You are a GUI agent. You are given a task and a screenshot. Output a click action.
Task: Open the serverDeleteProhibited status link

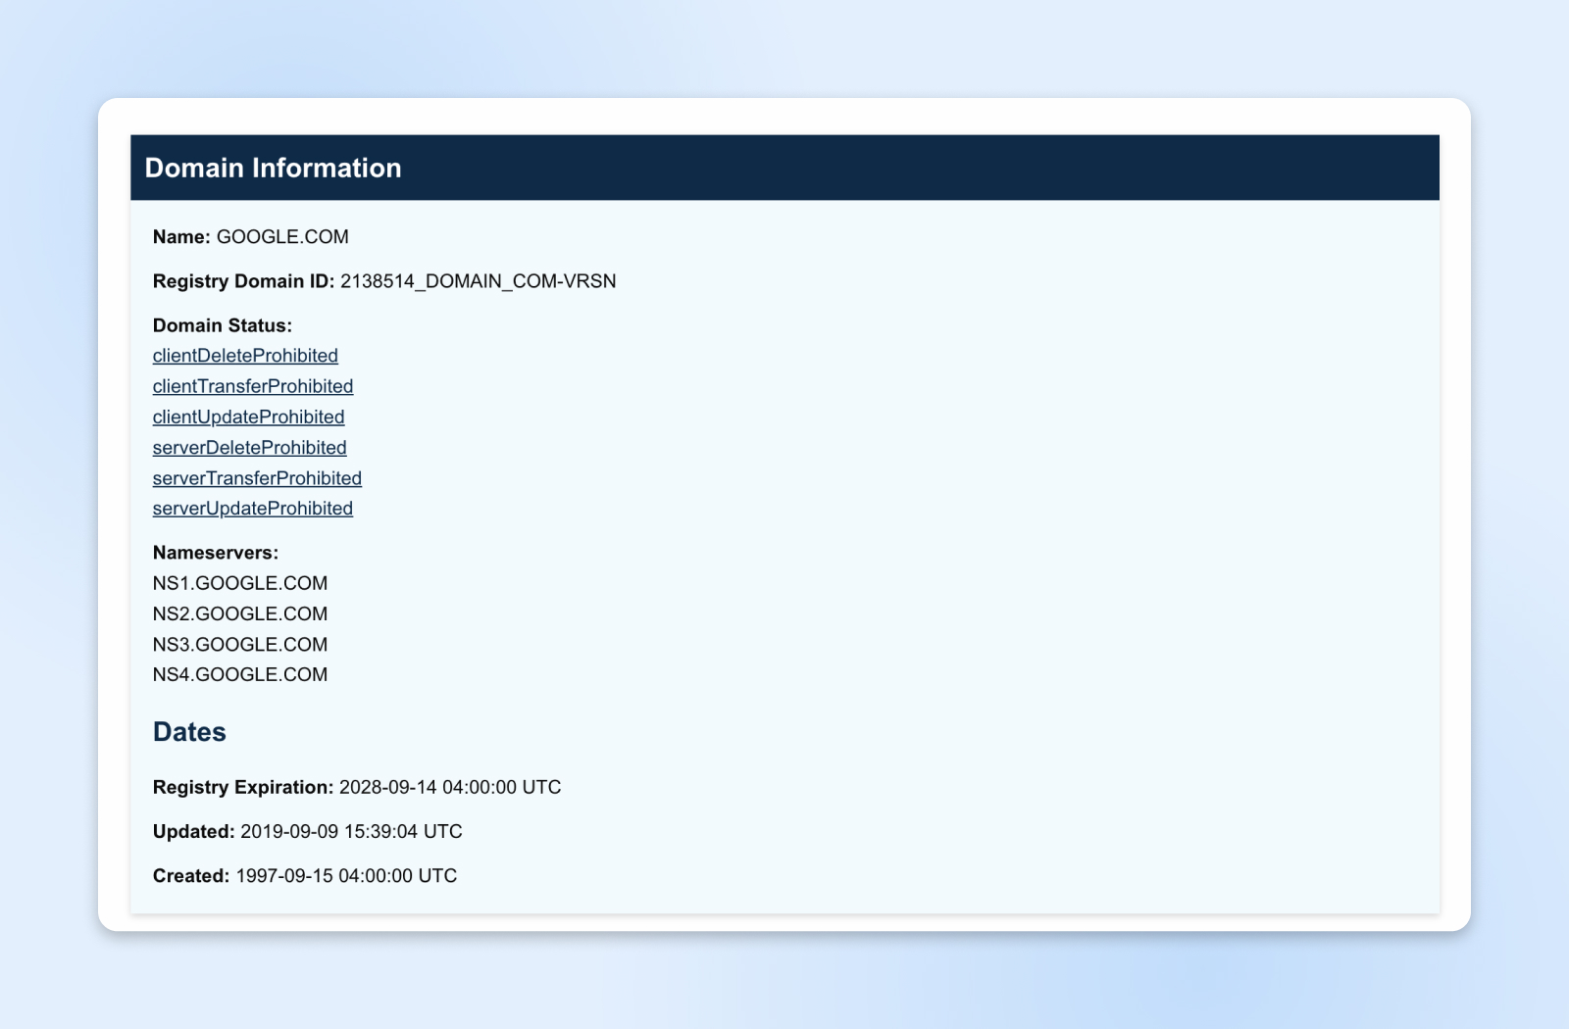point(249,447)
